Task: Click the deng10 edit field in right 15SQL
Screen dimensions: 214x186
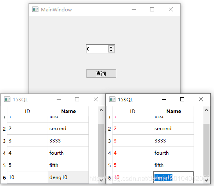Action: (173, 177)
